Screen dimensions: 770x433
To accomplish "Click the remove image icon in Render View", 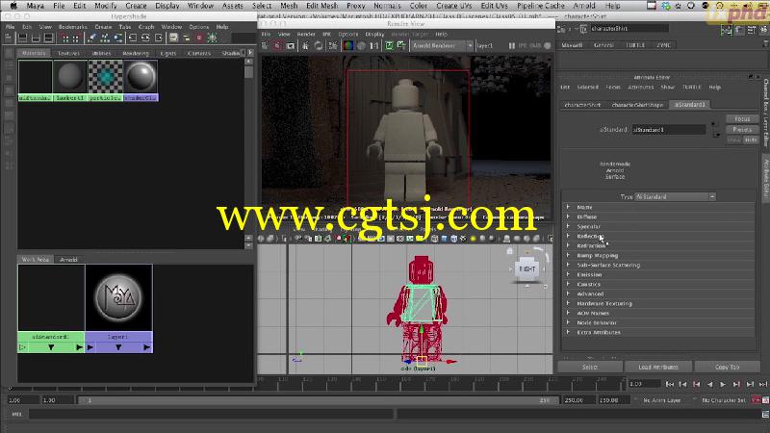I will click(401, 45).
